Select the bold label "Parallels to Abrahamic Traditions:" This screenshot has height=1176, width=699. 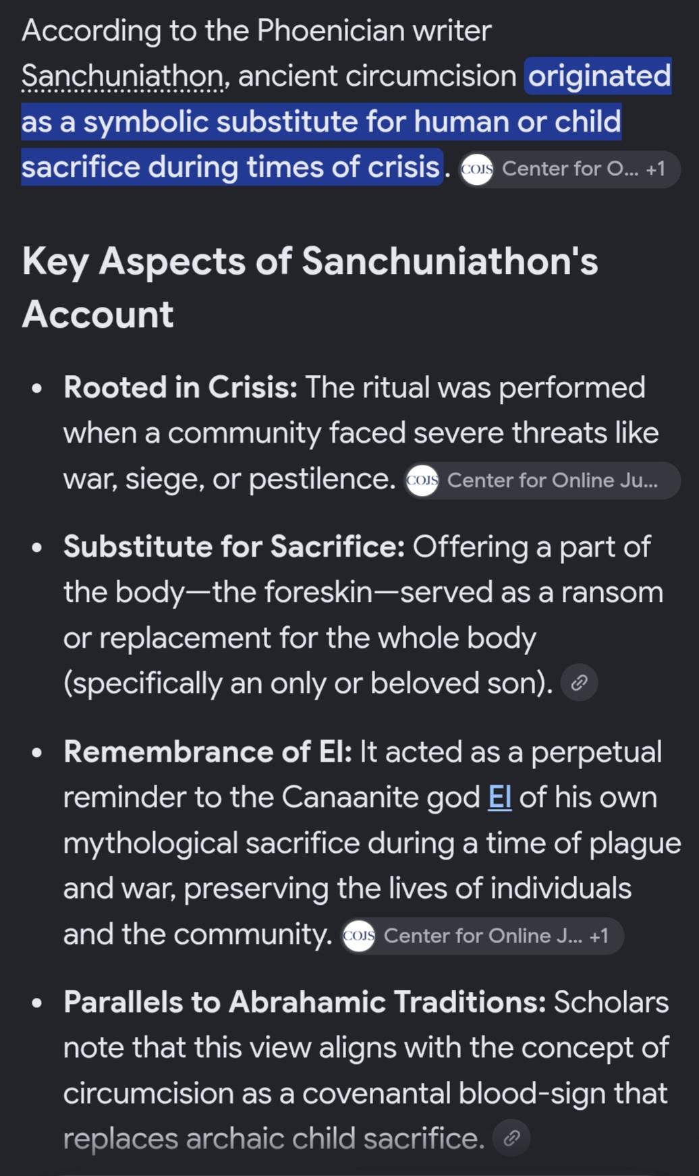(x=305, y=1002)
